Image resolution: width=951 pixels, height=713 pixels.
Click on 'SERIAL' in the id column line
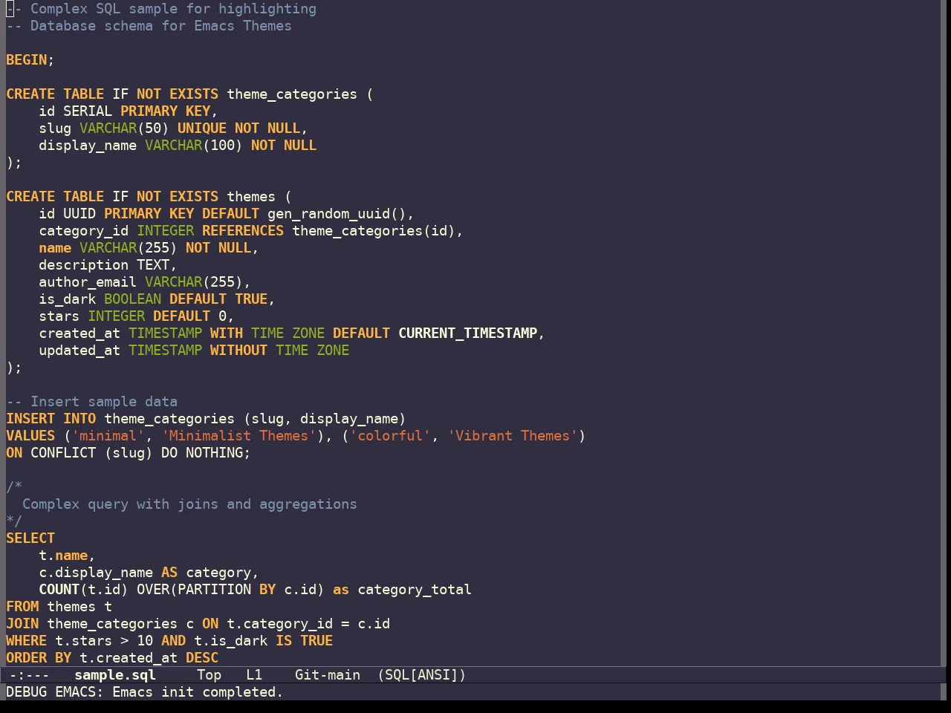click(88, 111)
